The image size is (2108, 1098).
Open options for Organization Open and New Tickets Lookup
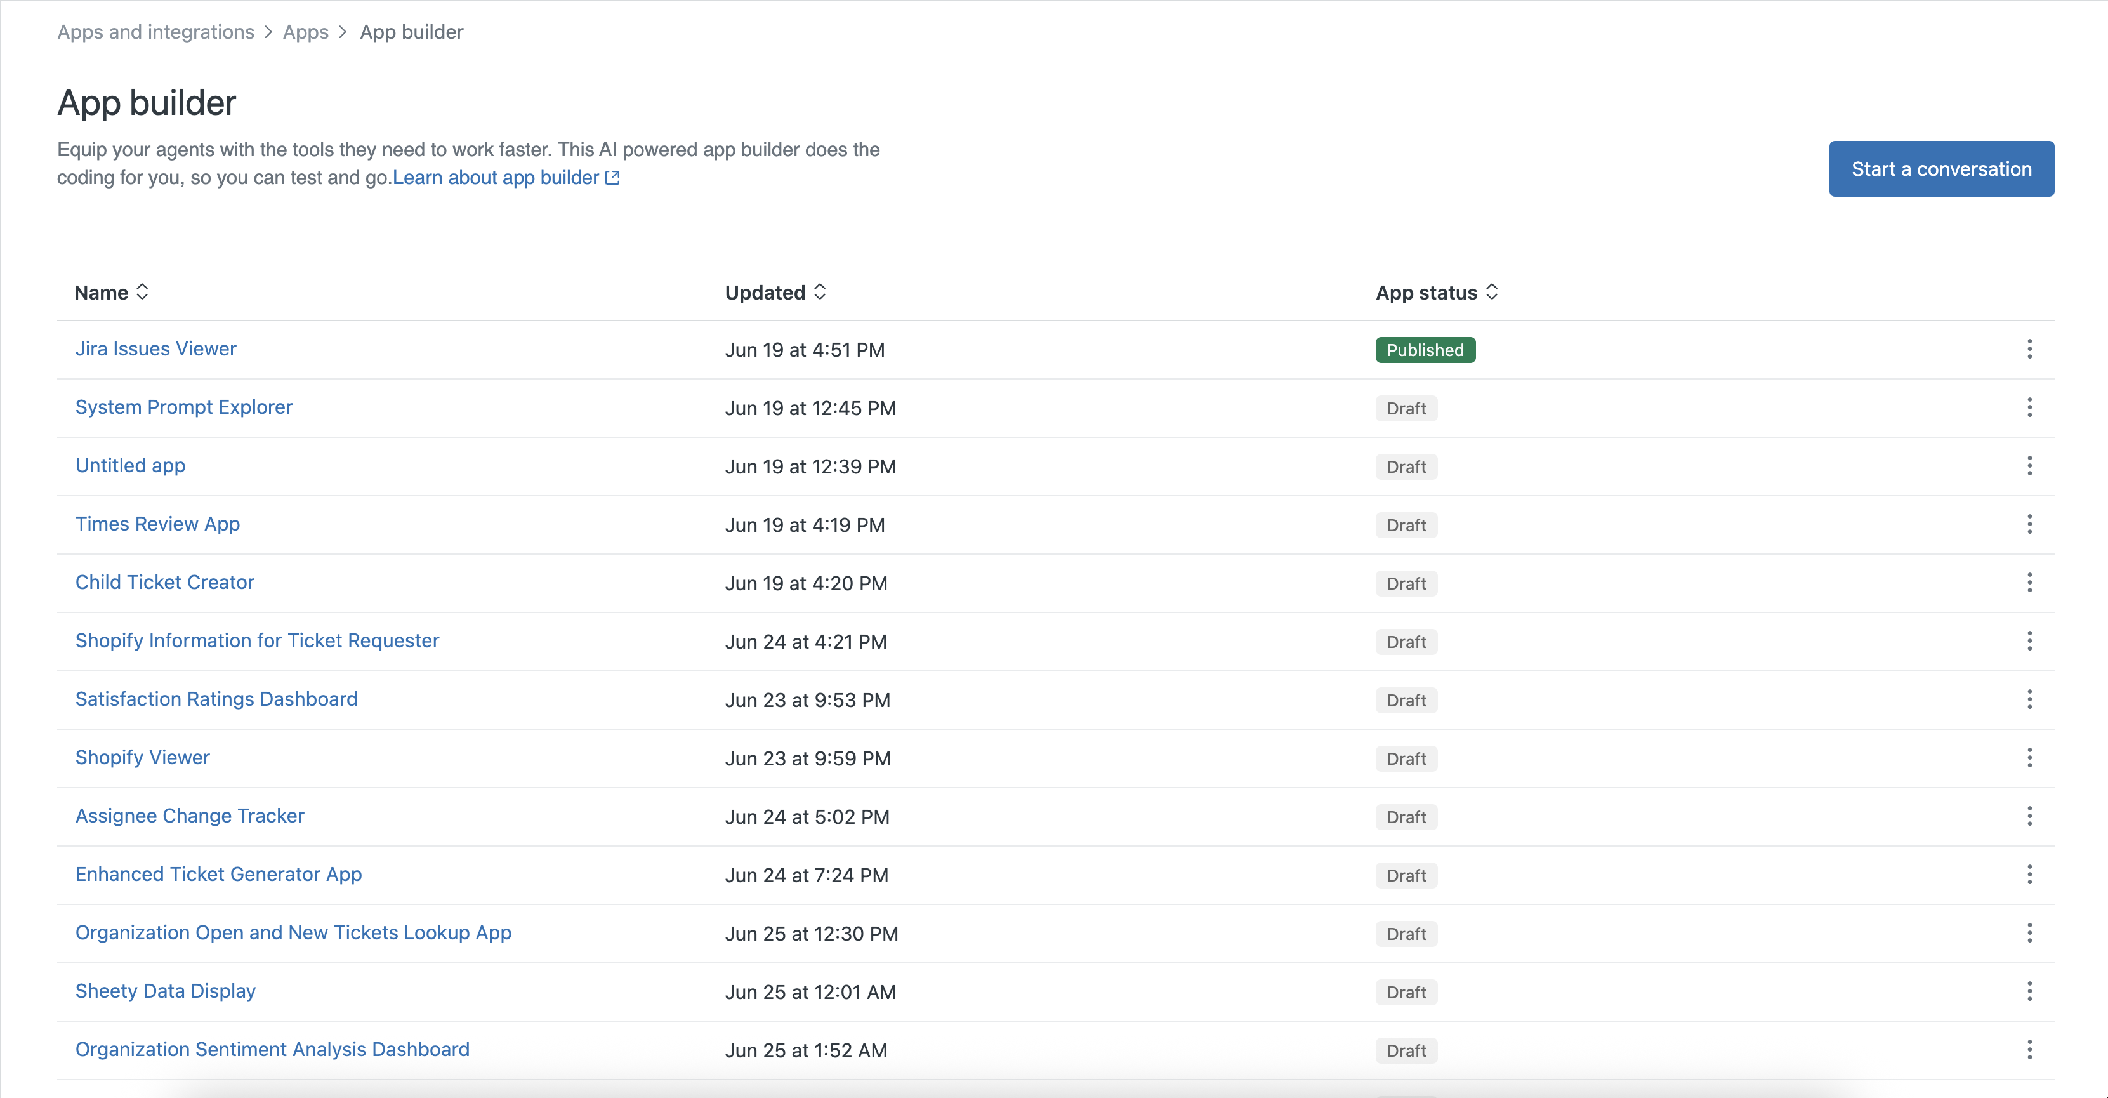2029,934
